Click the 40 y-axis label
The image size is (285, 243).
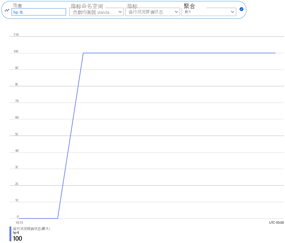pyautogui.click(x=17, y=150)
